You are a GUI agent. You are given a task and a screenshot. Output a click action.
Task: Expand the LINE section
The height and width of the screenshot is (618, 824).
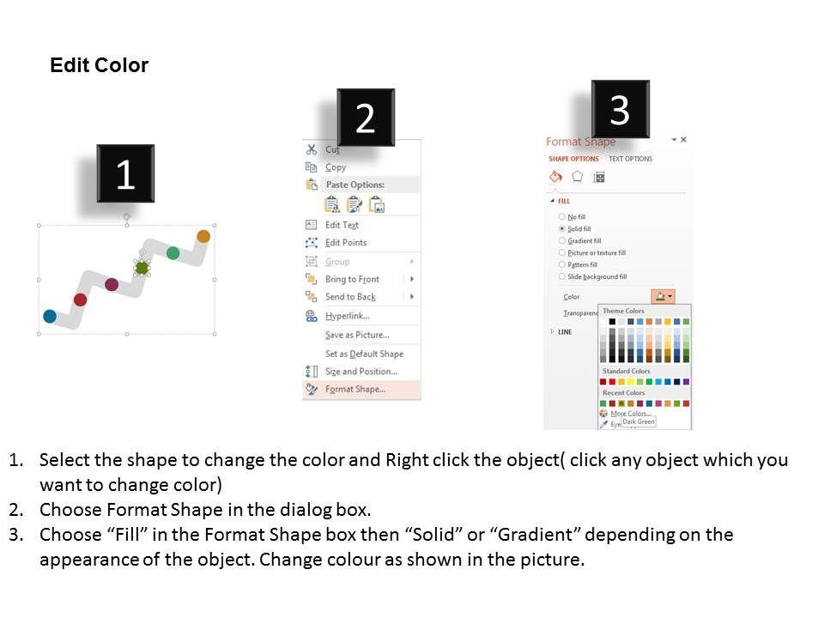click(x=552, y=332)
